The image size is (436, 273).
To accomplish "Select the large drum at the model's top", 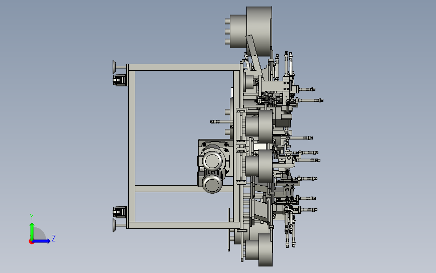I will coord(259,31).
